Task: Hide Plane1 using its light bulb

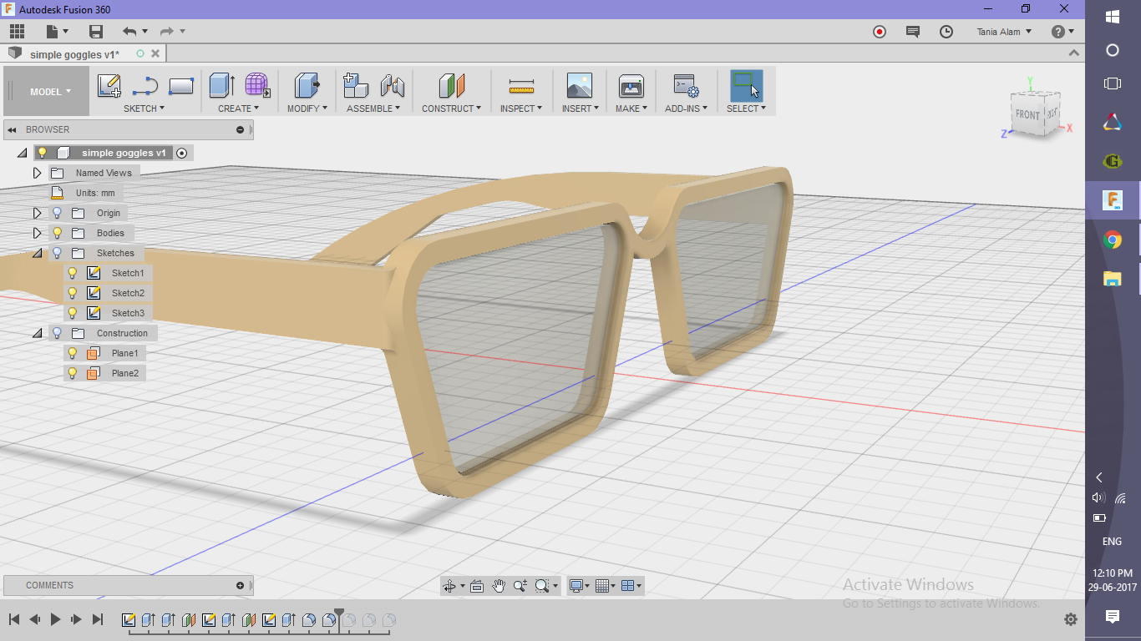Action: [x=73, y=353]
